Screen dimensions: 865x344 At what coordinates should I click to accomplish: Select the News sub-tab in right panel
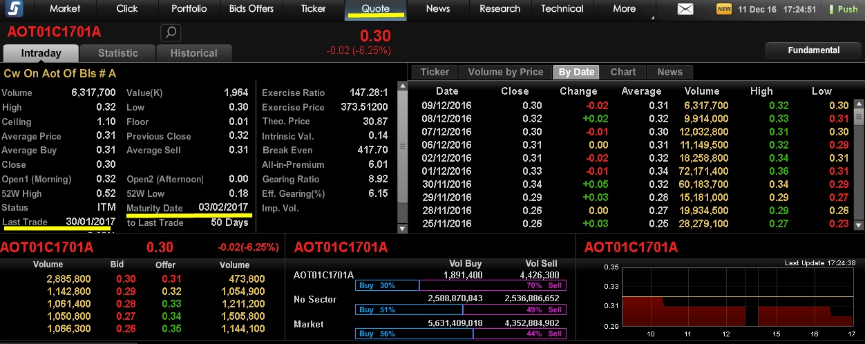(670, 72)
